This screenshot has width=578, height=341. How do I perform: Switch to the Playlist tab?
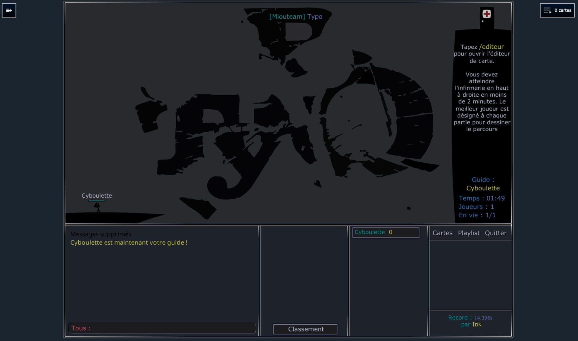(x=469, y=233)
